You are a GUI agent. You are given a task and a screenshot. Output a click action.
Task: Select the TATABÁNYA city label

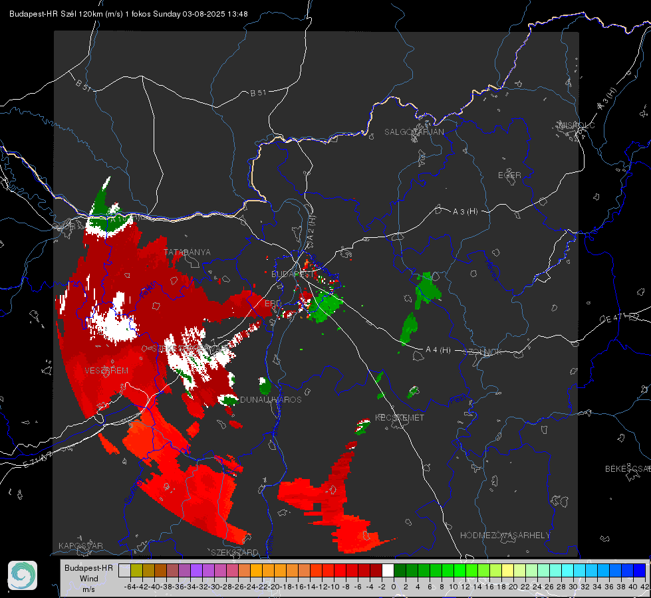coord(188,252)
